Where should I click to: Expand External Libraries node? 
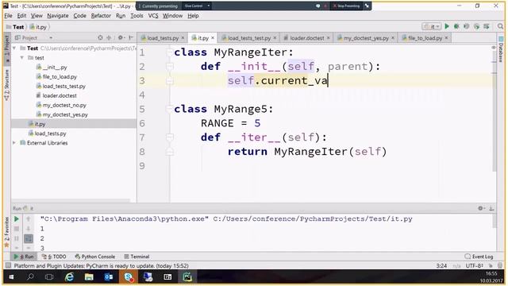[14, 143]
